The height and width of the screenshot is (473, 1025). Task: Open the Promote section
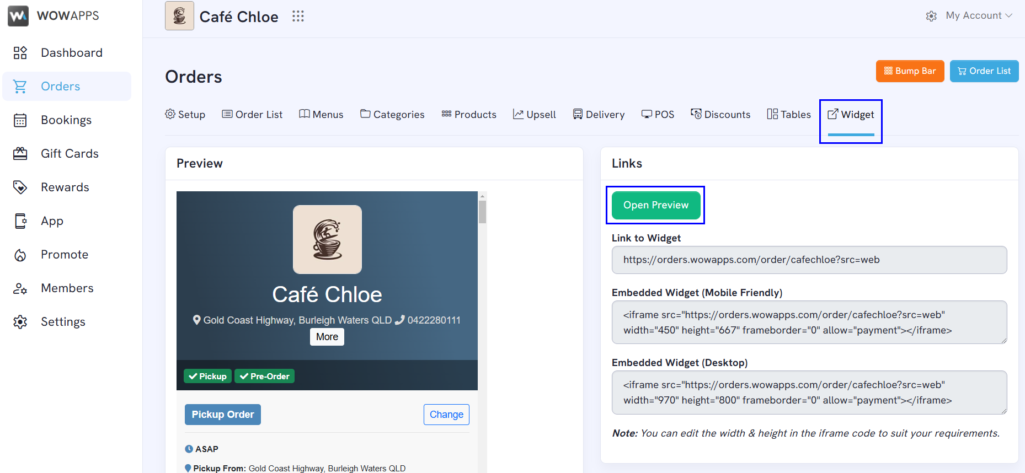(x=65, y=255)
